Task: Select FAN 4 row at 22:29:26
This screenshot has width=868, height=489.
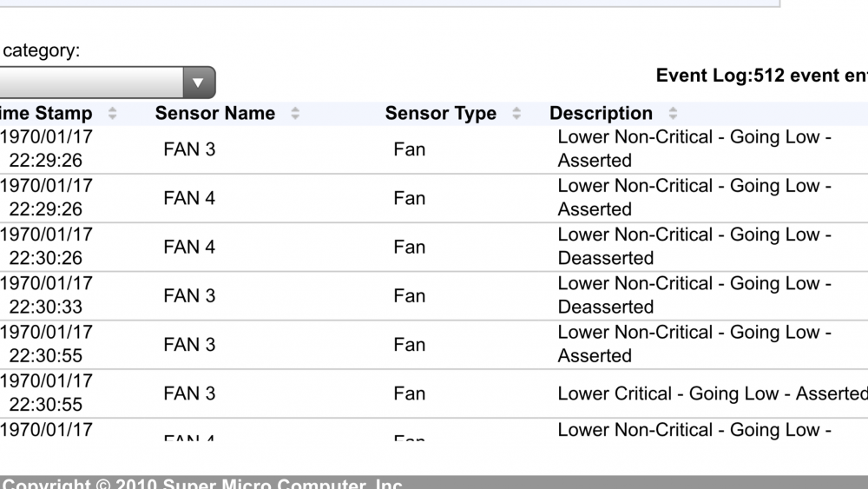Action: 434,198
